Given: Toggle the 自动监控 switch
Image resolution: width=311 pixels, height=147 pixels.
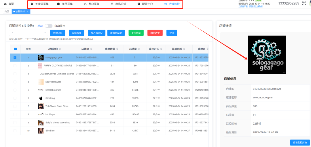Looking at the screenshot, I should pos(49,26).
